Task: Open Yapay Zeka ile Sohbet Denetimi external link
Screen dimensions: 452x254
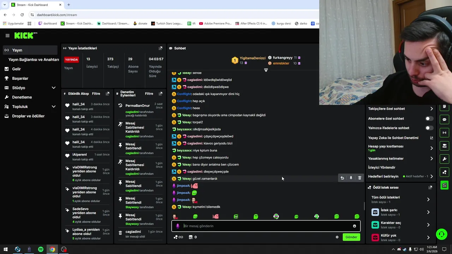Action: tap(432, 138)
